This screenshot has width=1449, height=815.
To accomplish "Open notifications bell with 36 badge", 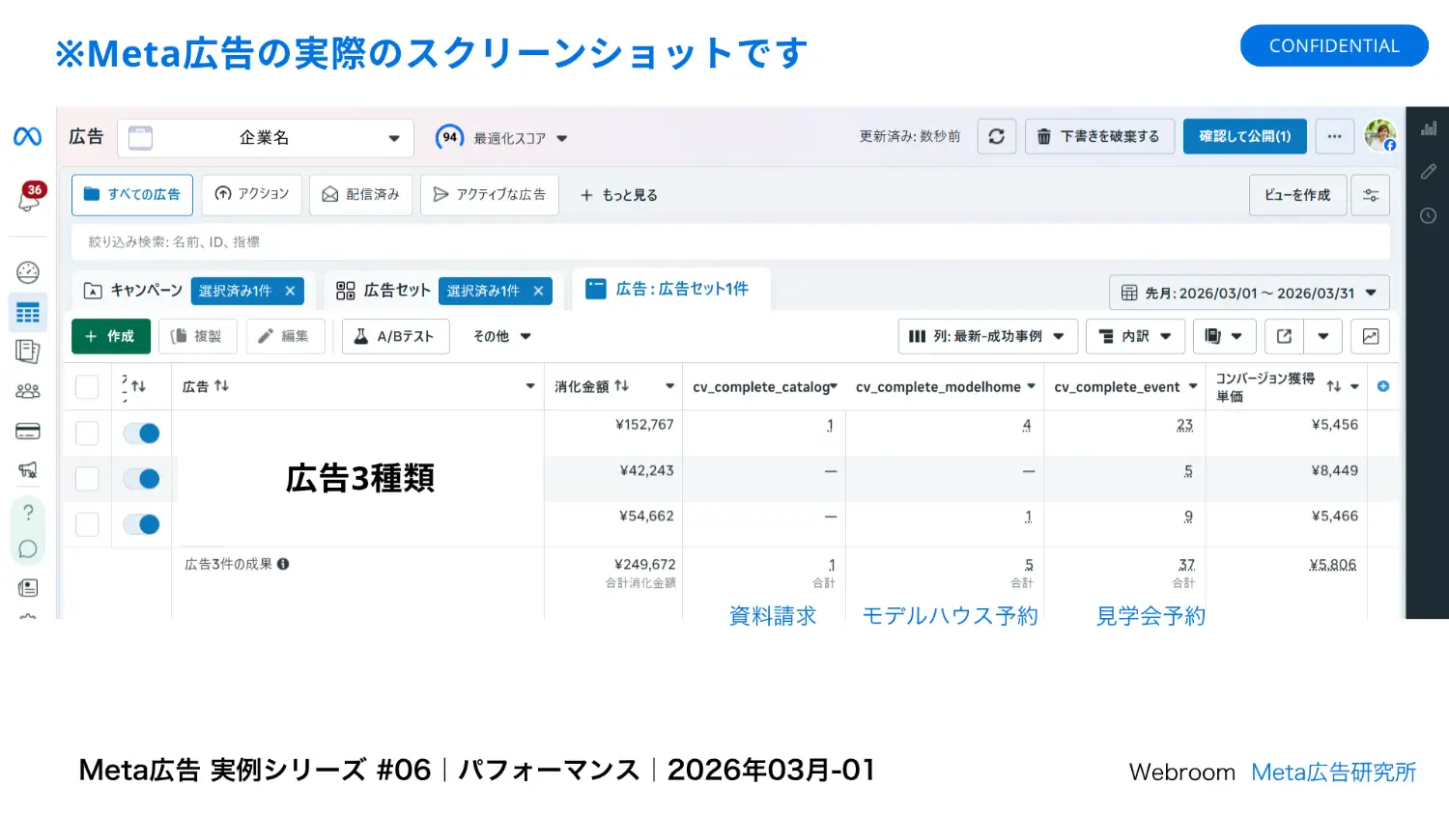I will (29, 198).
